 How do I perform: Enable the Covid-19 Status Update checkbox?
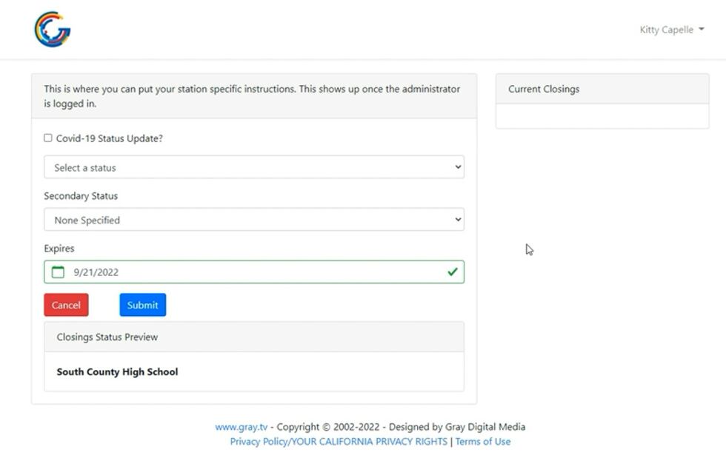click(48, 138)
